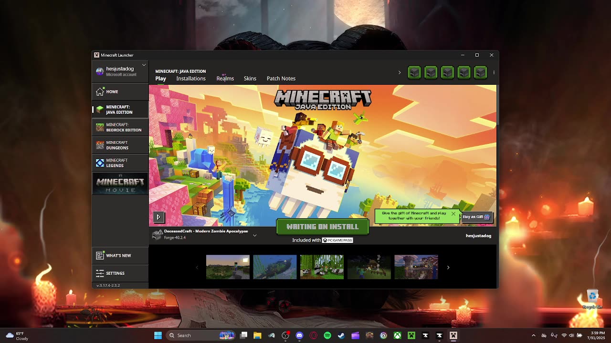Open the Windows Start menu

158,335
